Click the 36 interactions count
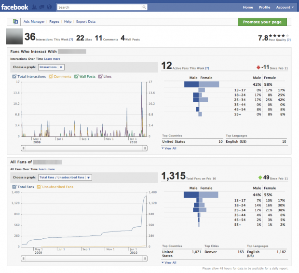The width and height of the screenshot is (299, 273). point(30,37)
